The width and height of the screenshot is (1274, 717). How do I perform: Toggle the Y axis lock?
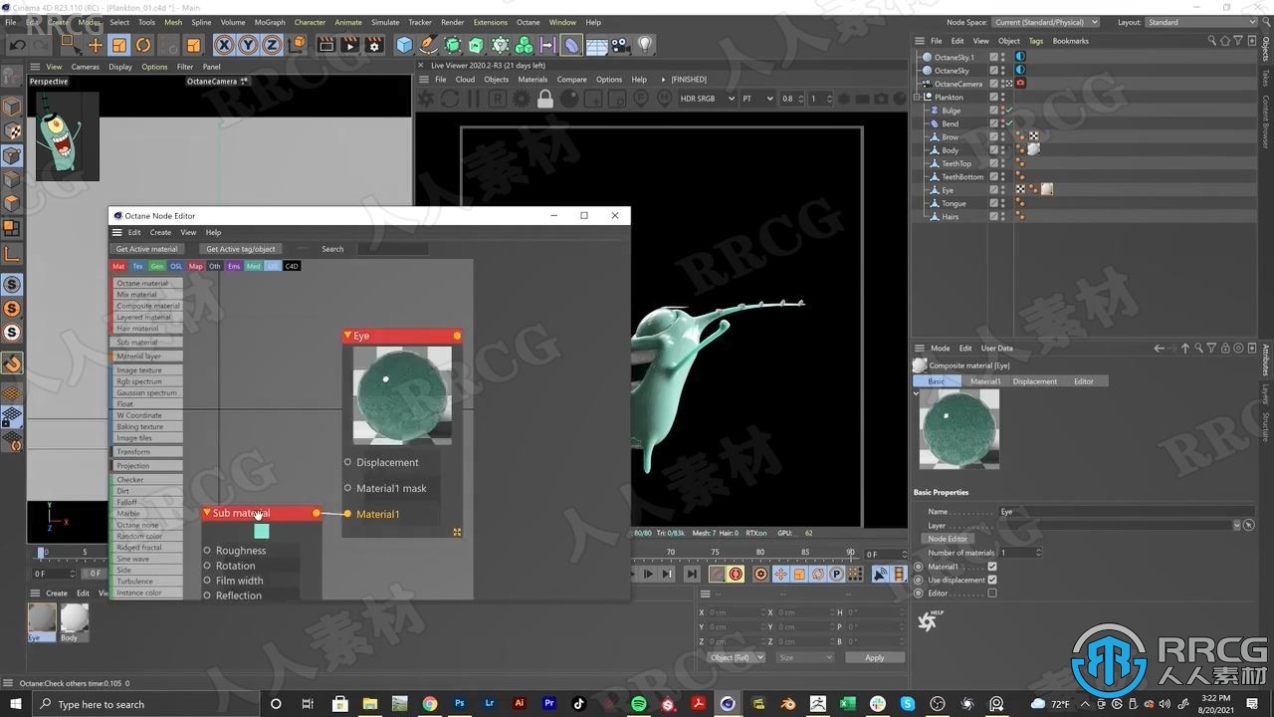pos(248,45)
